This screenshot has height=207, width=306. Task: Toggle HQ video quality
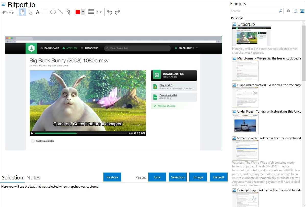[x=143, y=133]
